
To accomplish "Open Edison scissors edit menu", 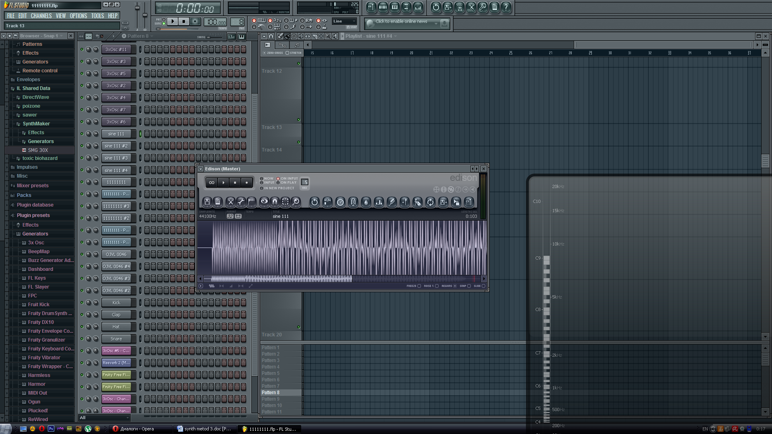I will point(230,202).
